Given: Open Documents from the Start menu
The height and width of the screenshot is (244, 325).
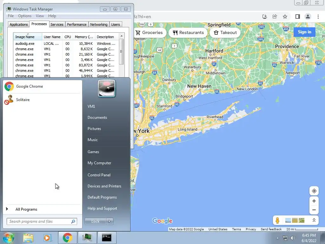Looking at the screenshot, I should 97,118.
